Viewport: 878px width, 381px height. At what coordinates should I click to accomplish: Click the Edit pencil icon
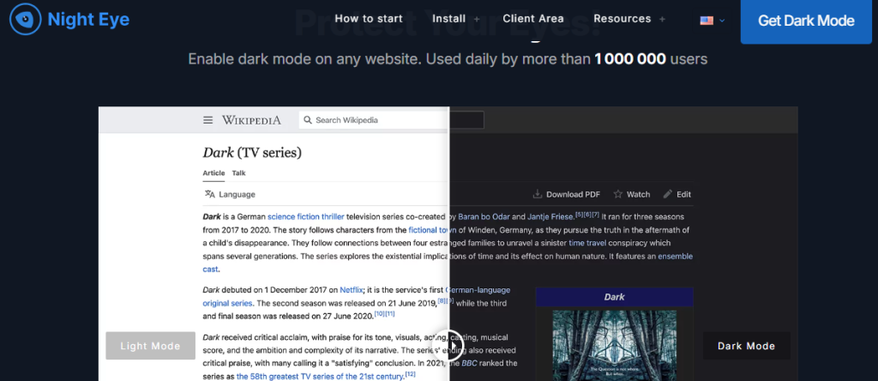click(x=667, y=194)
